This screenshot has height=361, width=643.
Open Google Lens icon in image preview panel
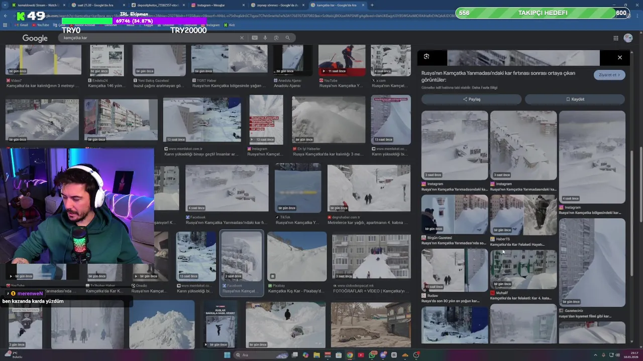(426, 57)
